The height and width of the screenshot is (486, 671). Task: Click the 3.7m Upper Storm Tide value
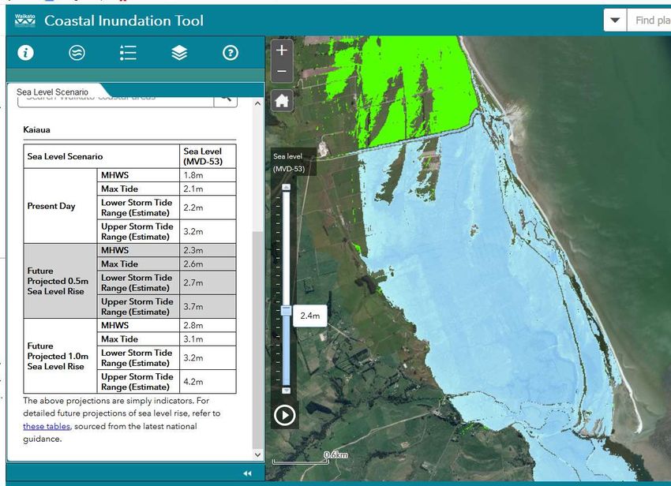[193, 307]
